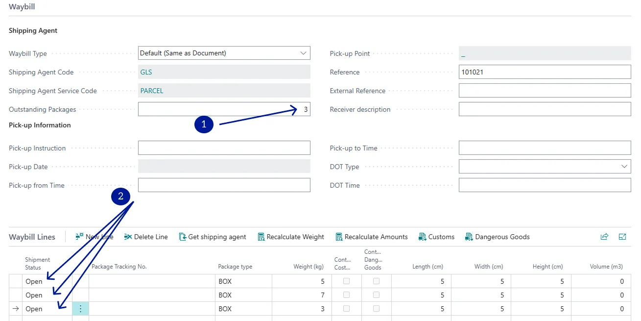
Task: Click the Delete Line icon
Action: click(x=128, y=237)
